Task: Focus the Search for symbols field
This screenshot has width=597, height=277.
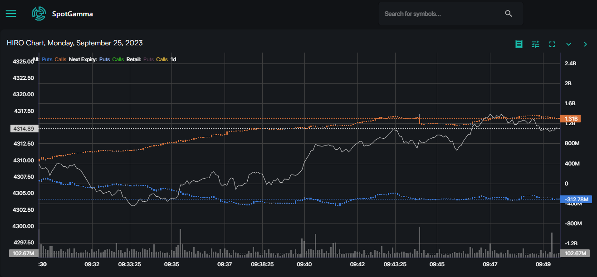Action: click(x=440, y=14)
